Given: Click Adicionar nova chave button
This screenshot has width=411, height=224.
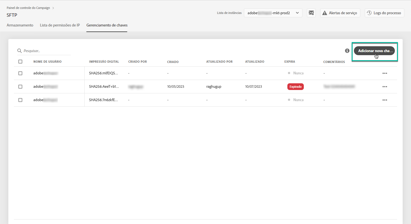Looking at the screenshot, I should 375,51.
